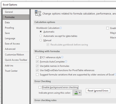Click the Error checking rules heading

coord(46,100)
